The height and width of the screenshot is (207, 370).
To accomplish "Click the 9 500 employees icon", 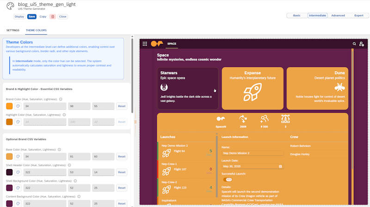I will tap(264, 119).
